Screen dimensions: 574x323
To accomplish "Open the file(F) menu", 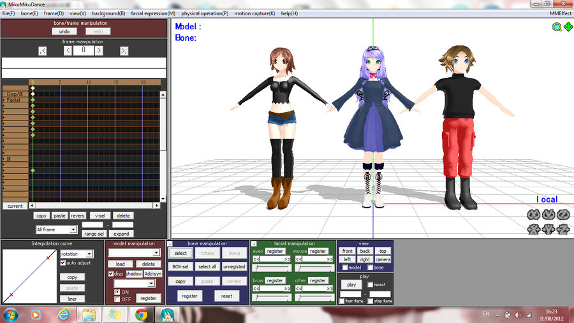I will [x=8, y=13].
